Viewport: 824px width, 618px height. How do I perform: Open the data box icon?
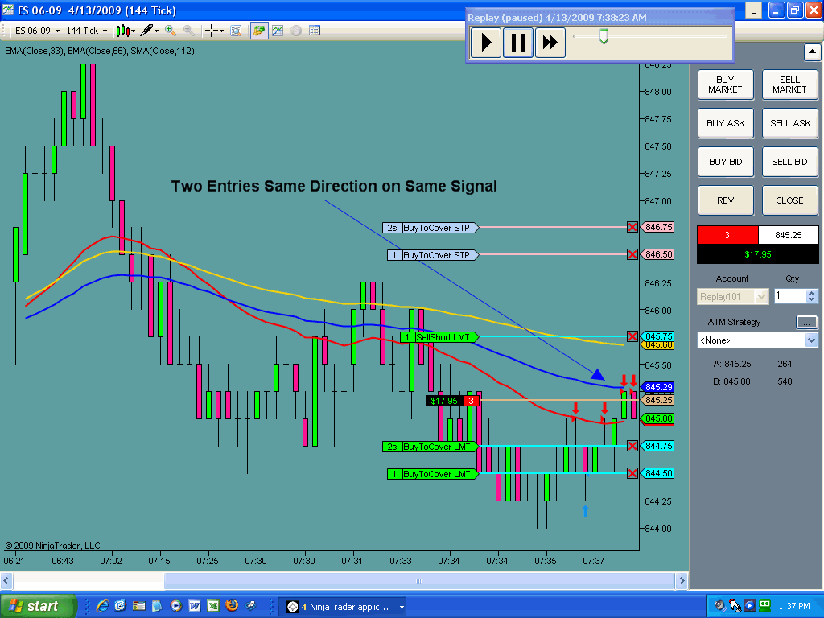pyautogui.click(x=236, y=31)
